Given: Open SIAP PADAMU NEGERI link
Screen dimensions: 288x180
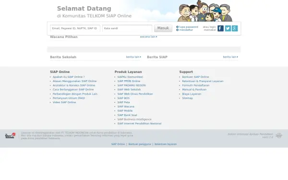Looking at the screenshot, I should click(x=132, y=85).
